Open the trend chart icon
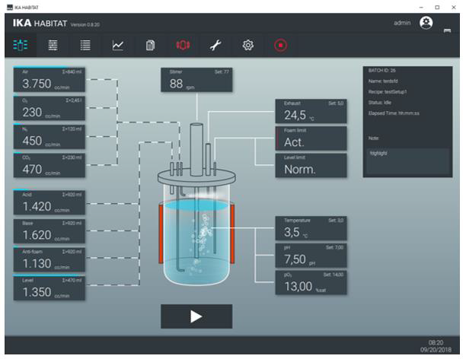466x359 pixels. tap(118, 46)
